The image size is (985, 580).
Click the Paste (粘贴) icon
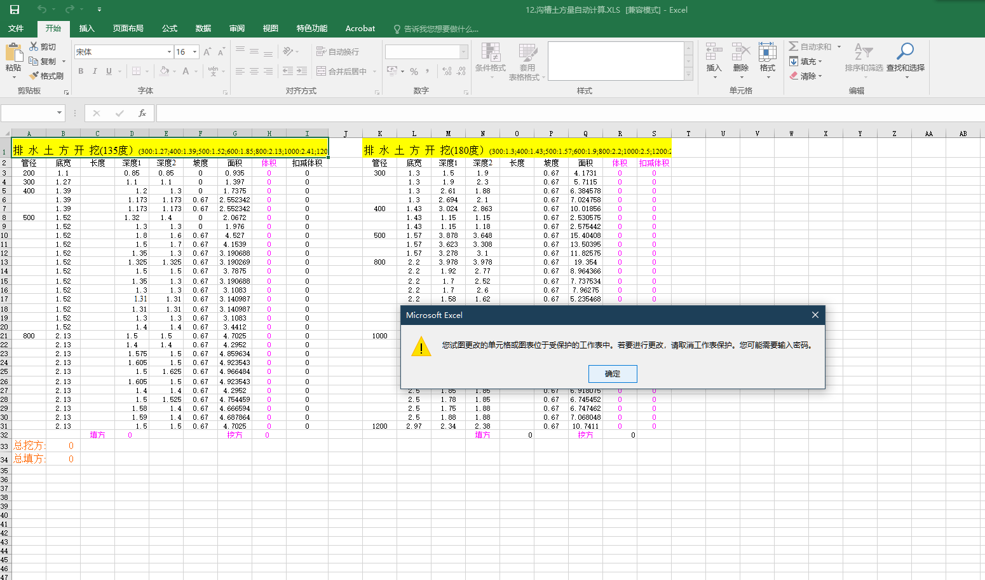pos(13,52)
